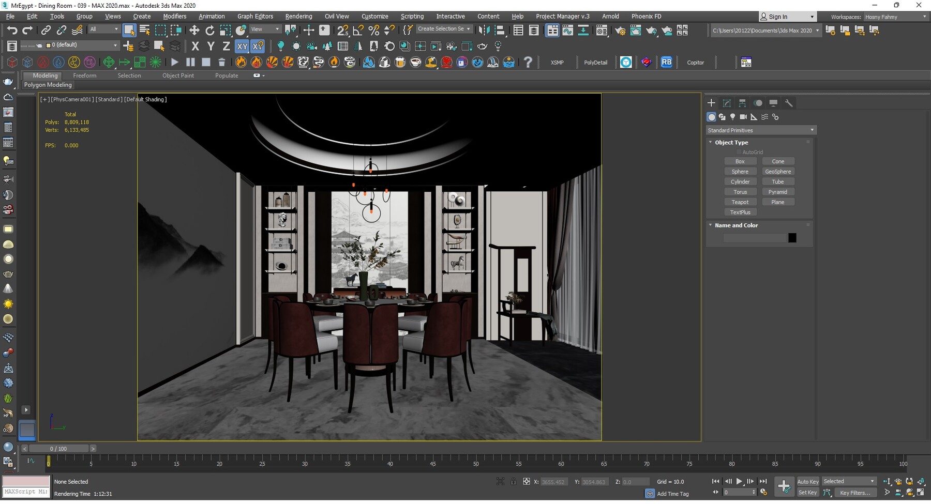Select the Select and Rotate tool

(x=210, y=30)
